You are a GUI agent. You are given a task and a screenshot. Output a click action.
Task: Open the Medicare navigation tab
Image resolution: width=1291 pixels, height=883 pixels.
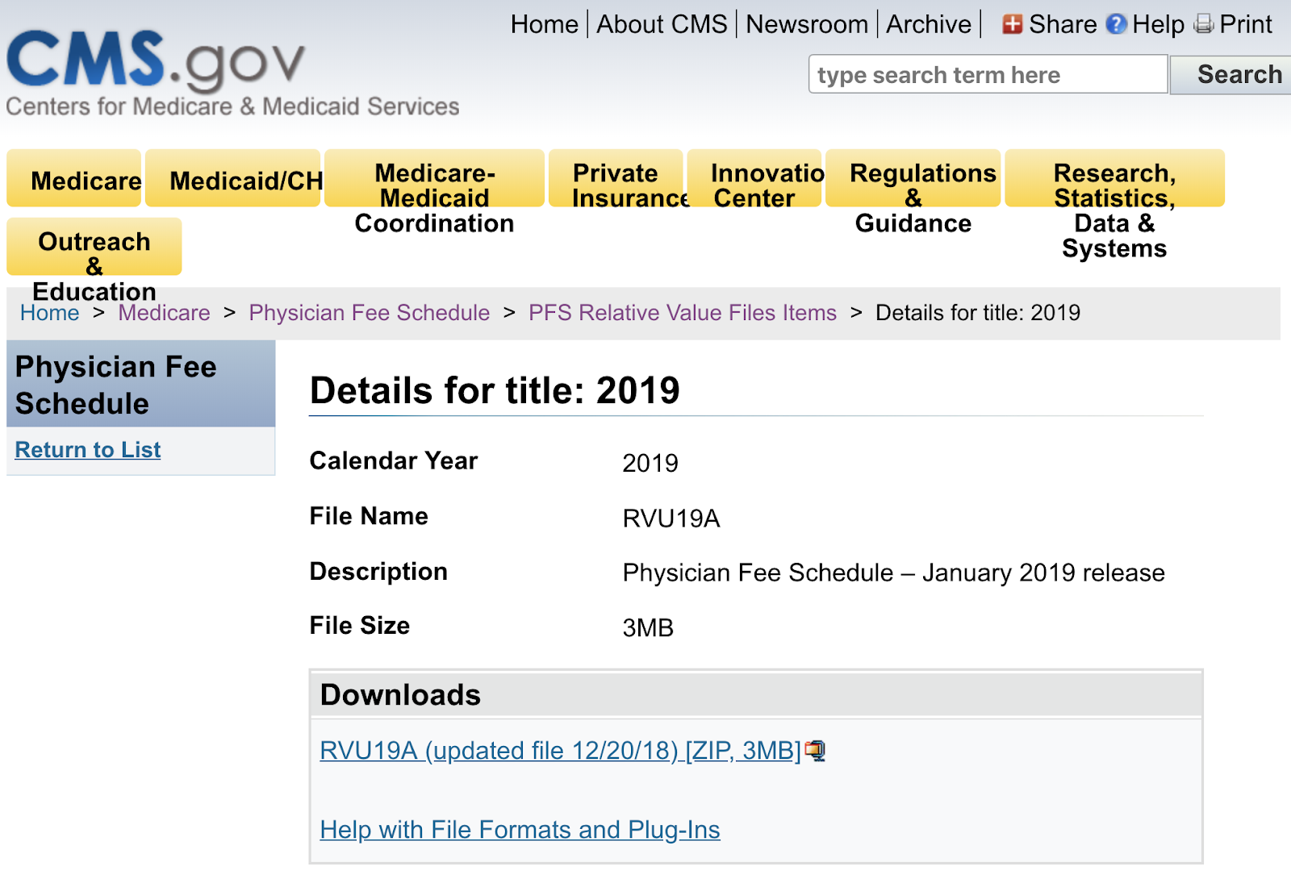74,179
